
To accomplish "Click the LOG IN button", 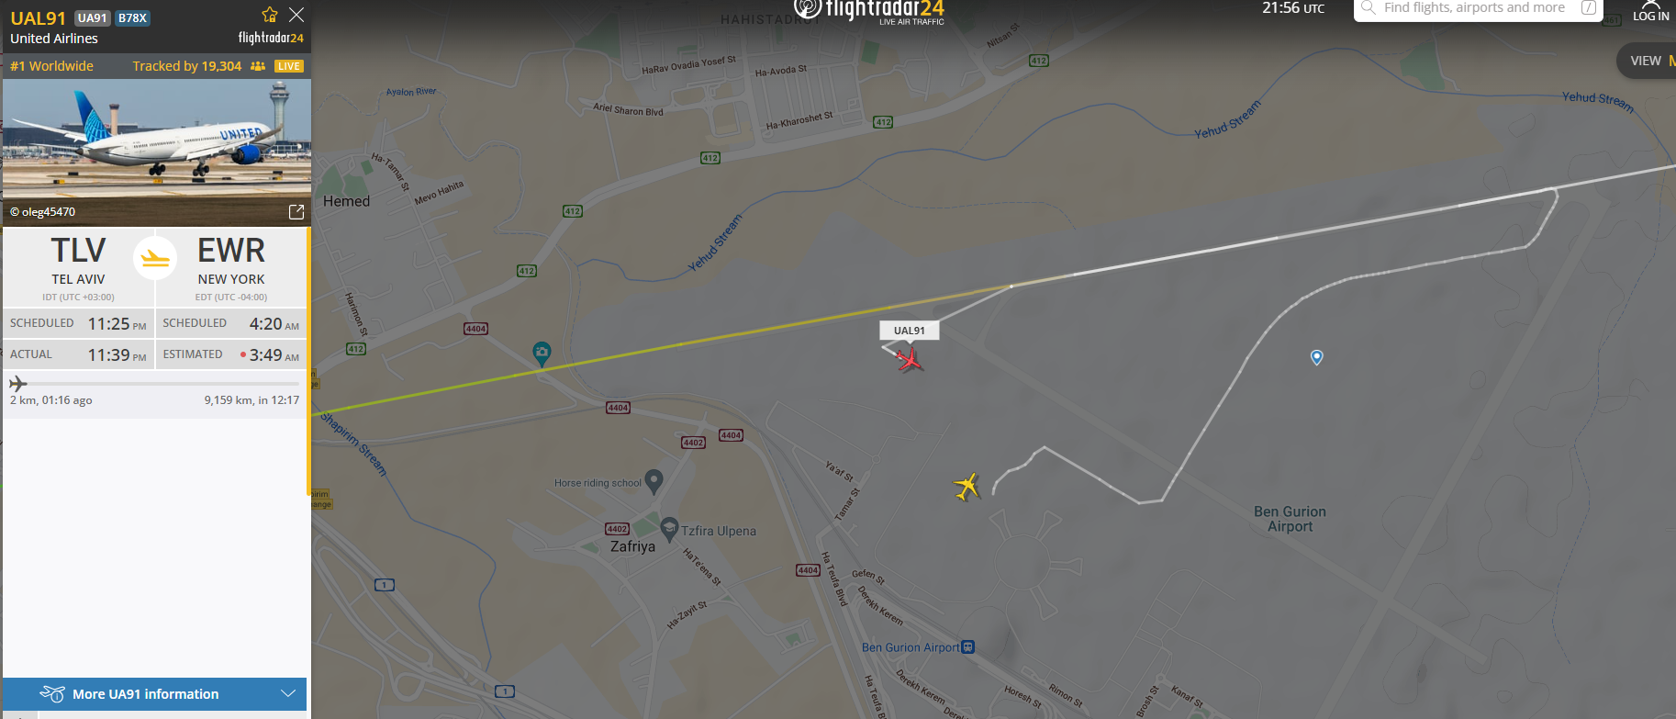I will tap(1650, 11).
